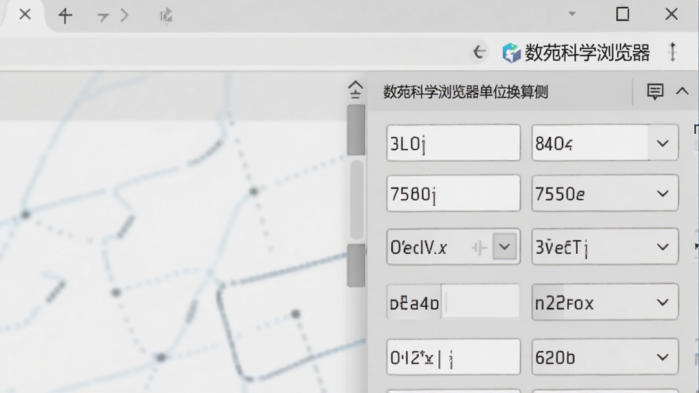
Task: Open the dropdown showing 7550e
Action: click(605, 193)
